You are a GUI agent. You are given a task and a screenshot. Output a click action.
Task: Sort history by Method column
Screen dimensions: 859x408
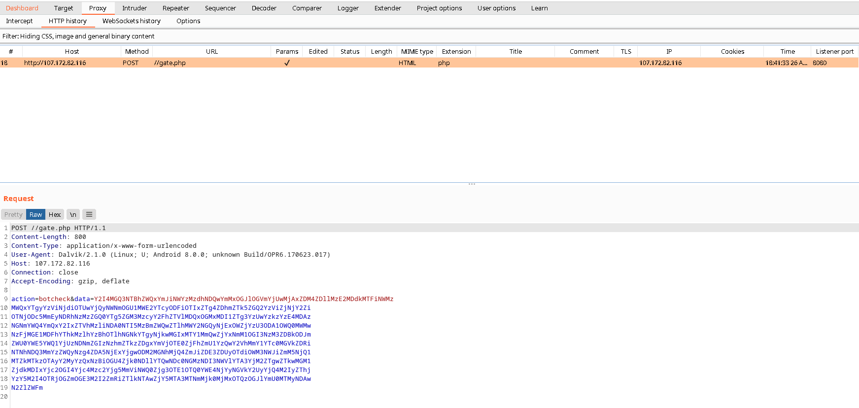pyautogui.click(x=137, y=51)
